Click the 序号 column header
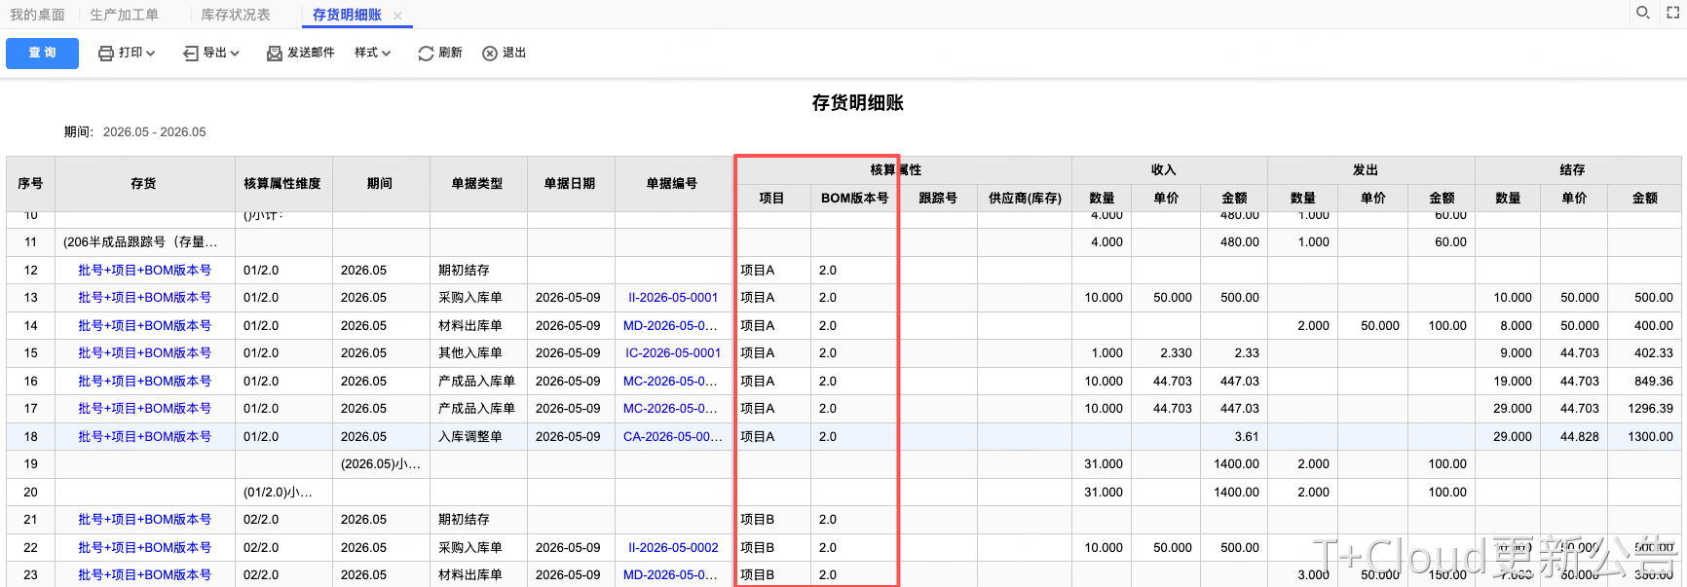This screenshot has width=1687, height=587. point(30,184)
